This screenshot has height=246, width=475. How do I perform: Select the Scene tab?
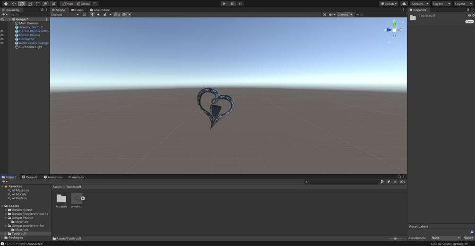pos(59,10)
